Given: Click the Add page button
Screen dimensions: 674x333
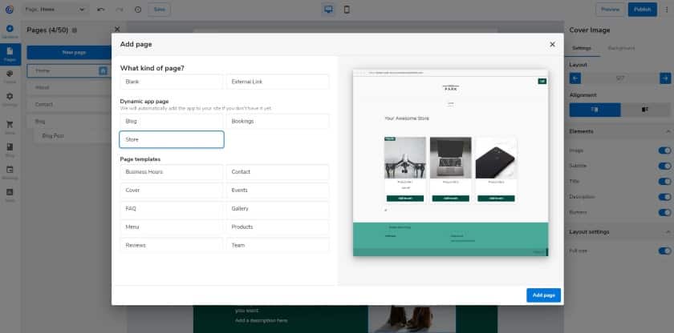Looking at the screenshot, I should 543,295.
